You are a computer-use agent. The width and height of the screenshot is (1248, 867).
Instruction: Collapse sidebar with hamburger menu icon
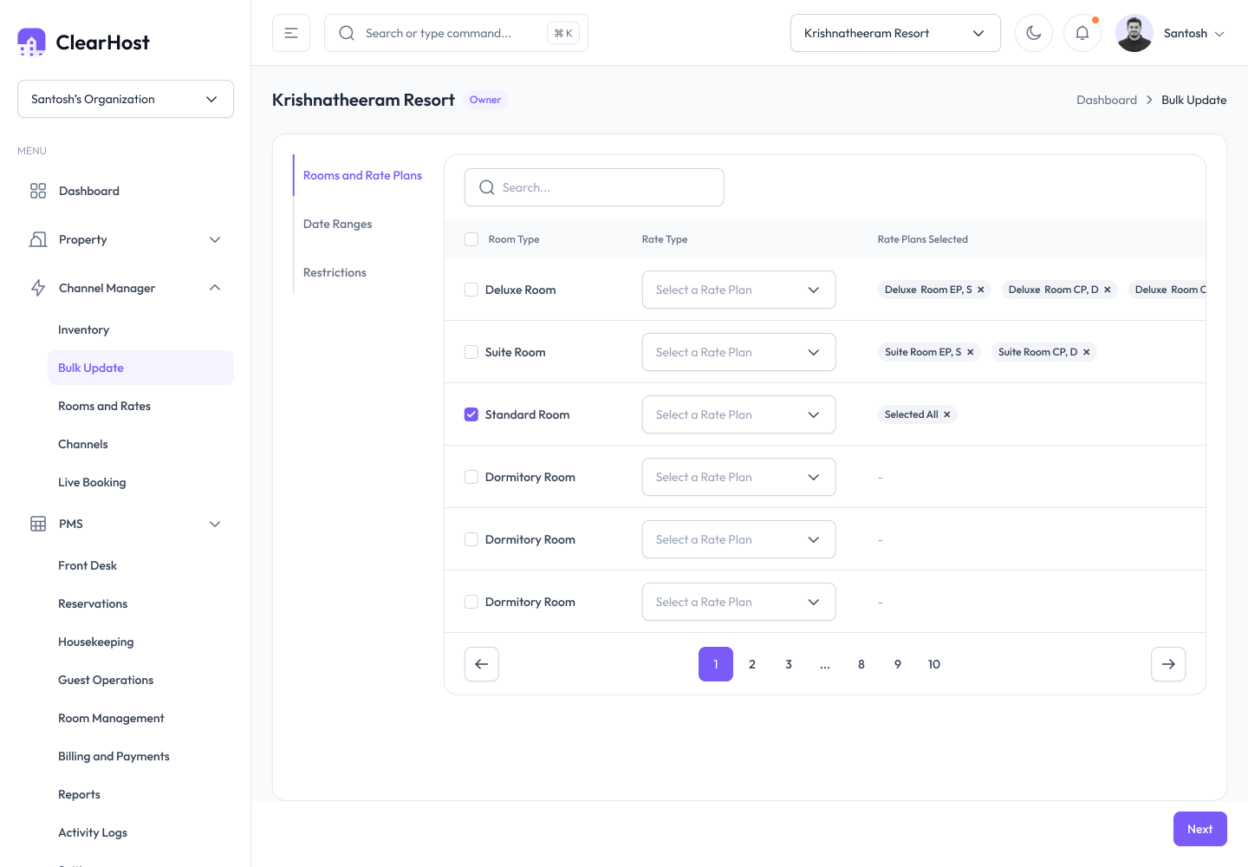291,33
